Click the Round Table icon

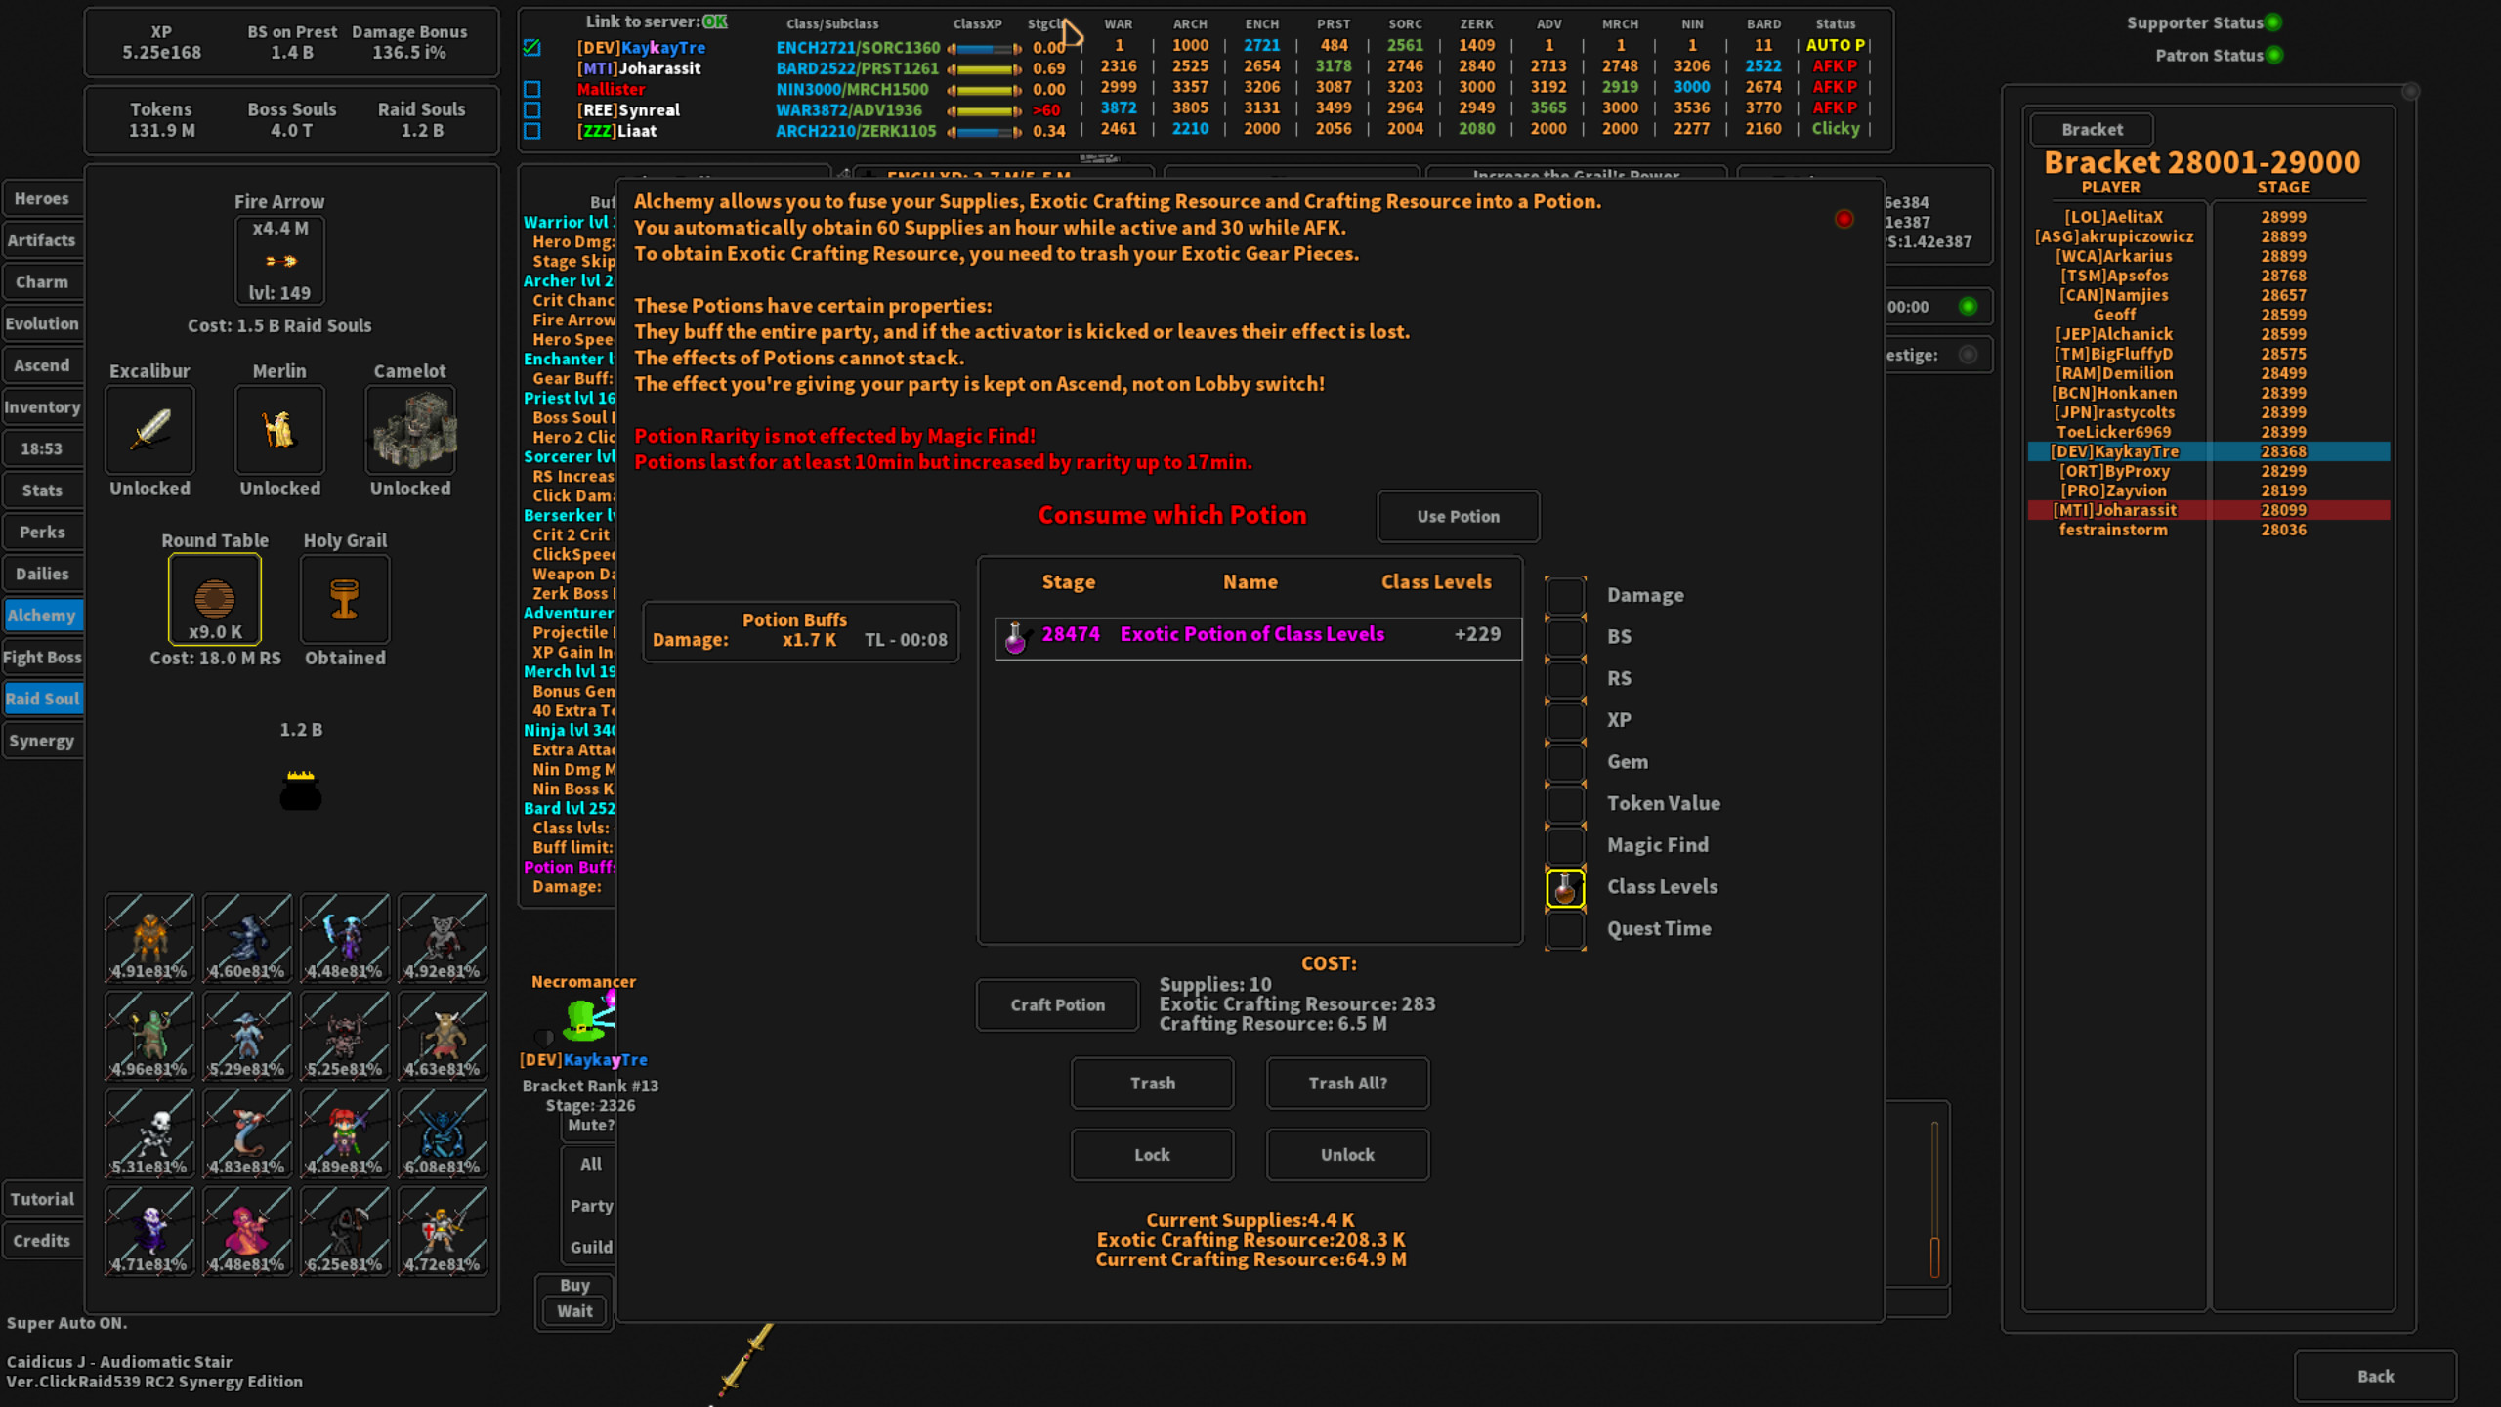coord(215,599)
